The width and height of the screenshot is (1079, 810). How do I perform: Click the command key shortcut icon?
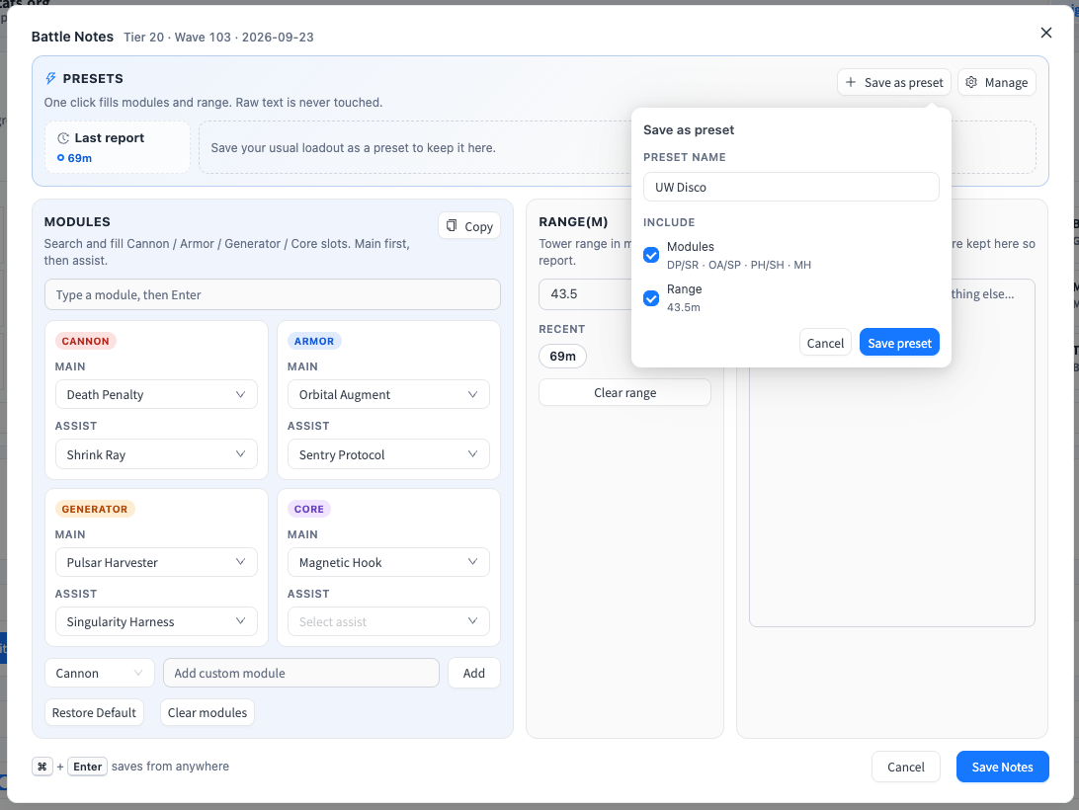[x=42, y=766]
